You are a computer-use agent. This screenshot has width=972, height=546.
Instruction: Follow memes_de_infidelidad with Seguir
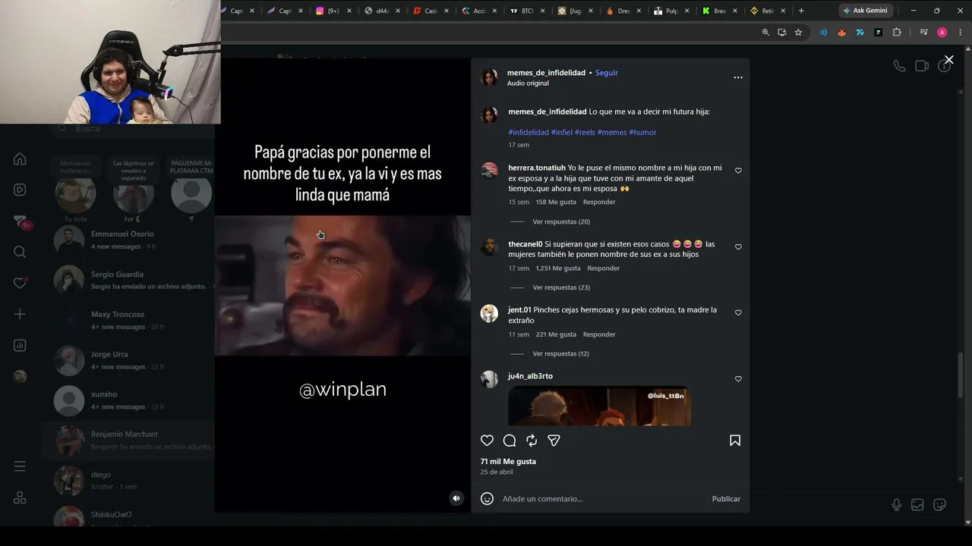(x=607, y=73)
